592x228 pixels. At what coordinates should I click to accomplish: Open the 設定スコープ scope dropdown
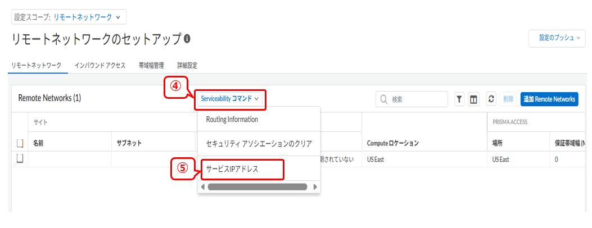(69, 17)
